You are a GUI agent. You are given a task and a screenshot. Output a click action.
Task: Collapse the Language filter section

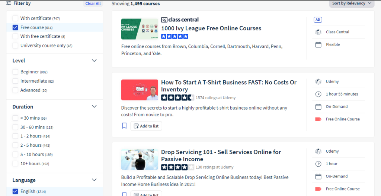tap(94, 180)
